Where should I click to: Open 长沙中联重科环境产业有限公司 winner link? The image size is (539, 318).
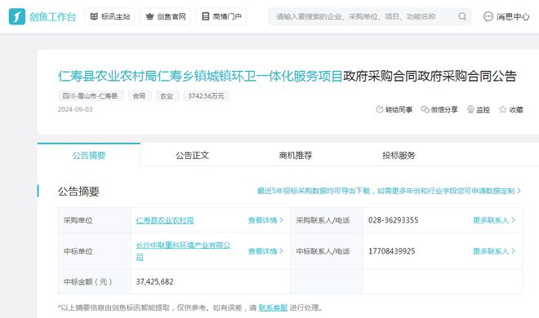(x=183, y=251)
